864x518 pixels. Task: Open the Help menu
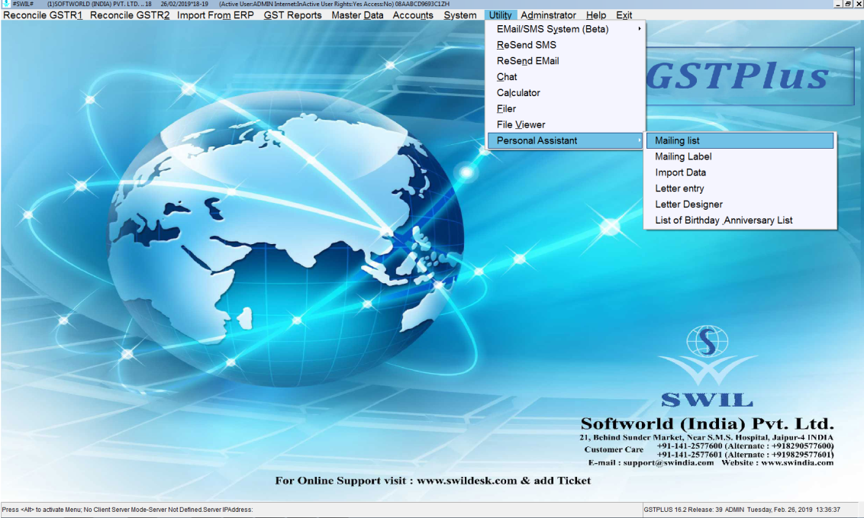click(595, 15)
